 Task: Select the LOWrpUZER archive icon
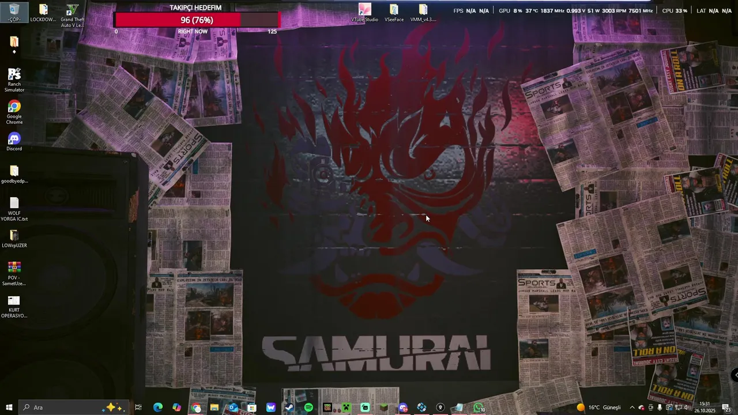14,239
